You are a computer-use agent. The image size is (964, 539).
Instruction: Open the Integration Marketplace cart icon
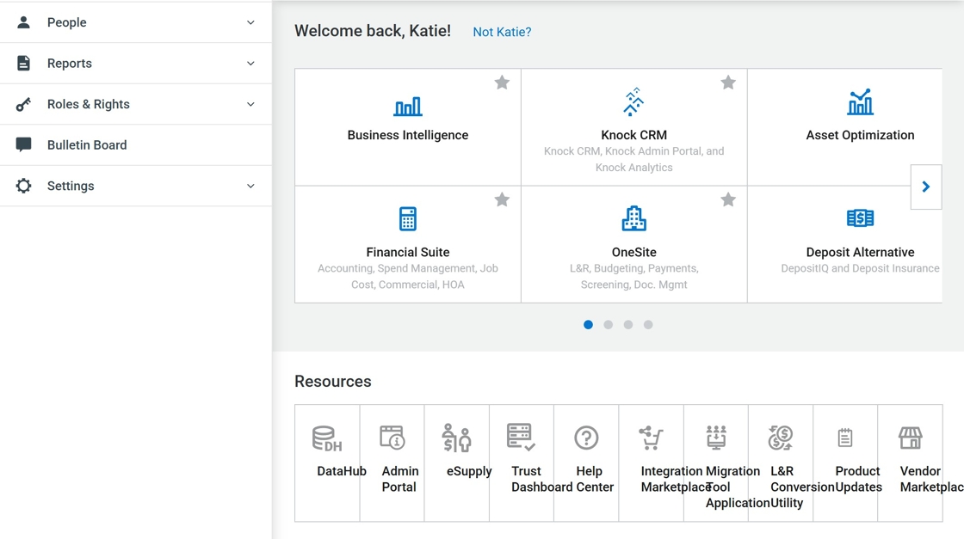651,438
